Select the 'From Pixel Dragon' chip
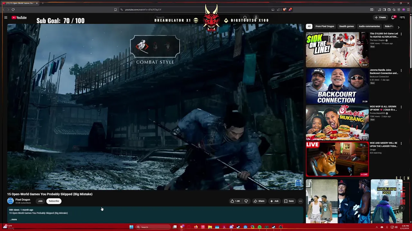 (x=325, y=26)
